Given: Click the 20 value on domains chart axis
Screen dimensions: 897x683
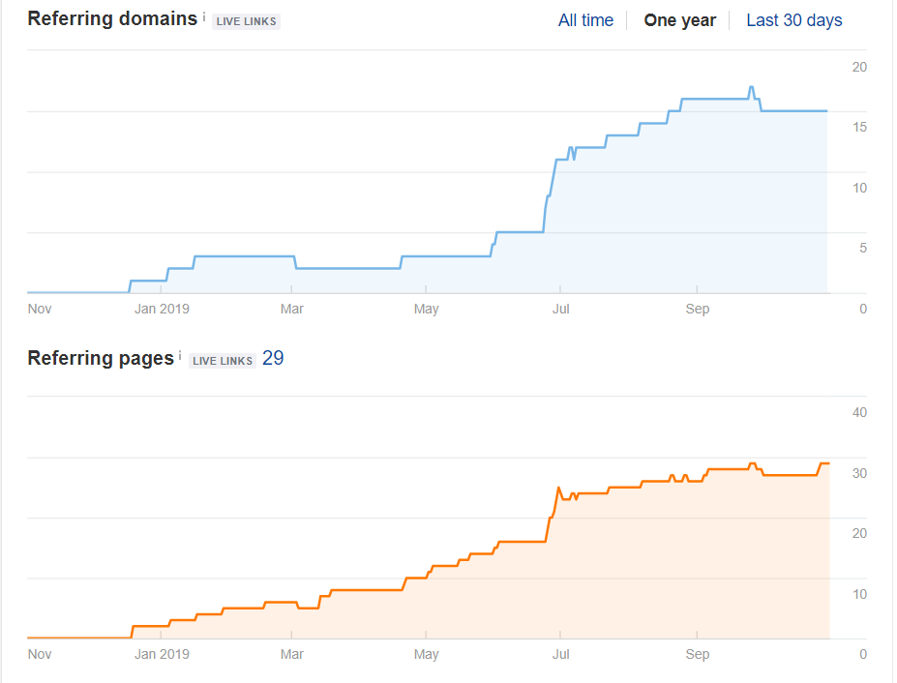Looking at the screenshot, I should [858, 67].
